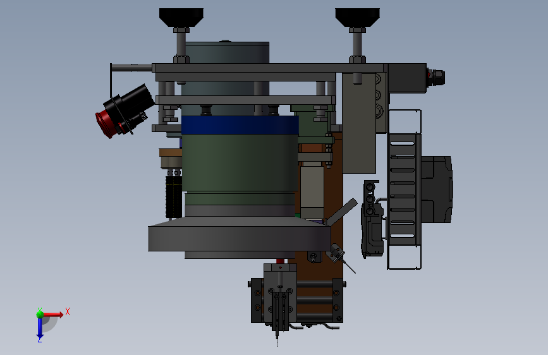Click the blue Z axis arrow of the triad

pyautogui.click(x=40, y=328)
